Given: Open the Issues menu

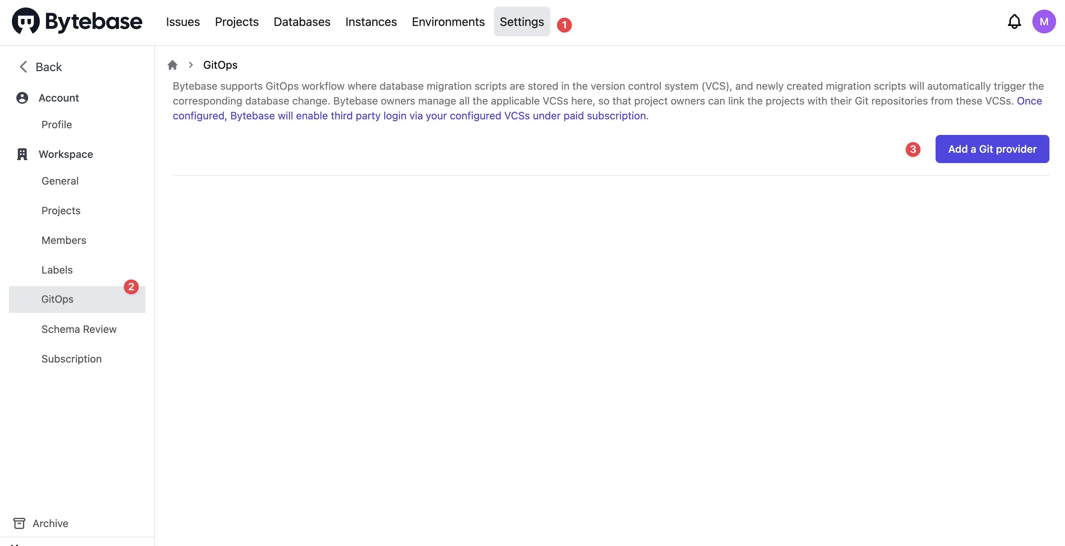Looking at the screenshot, I should tap(183, 21).
